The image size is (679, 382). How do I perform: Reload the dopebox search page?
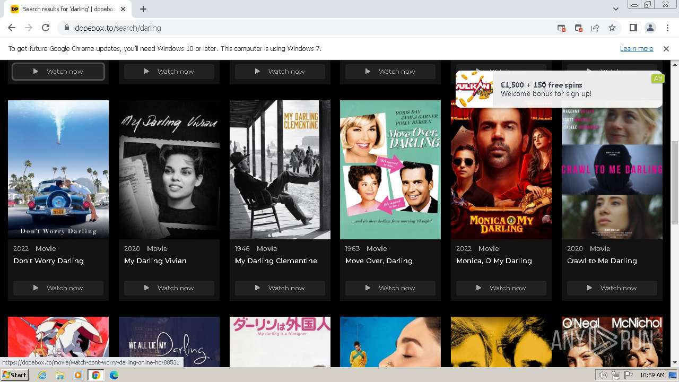click(46, 28)
